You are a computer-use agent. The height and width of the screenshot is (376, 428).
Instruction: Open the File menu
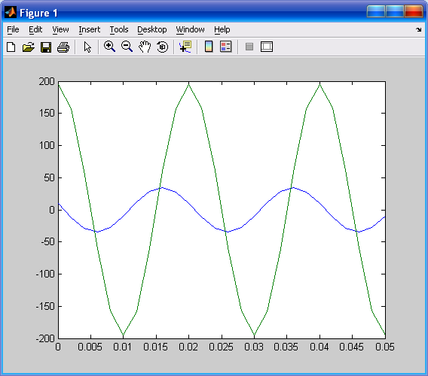13,29
